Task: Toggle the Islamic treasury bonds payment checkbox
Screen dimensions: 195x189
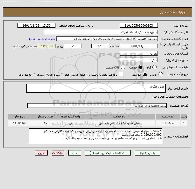Action: click(121, 74)
